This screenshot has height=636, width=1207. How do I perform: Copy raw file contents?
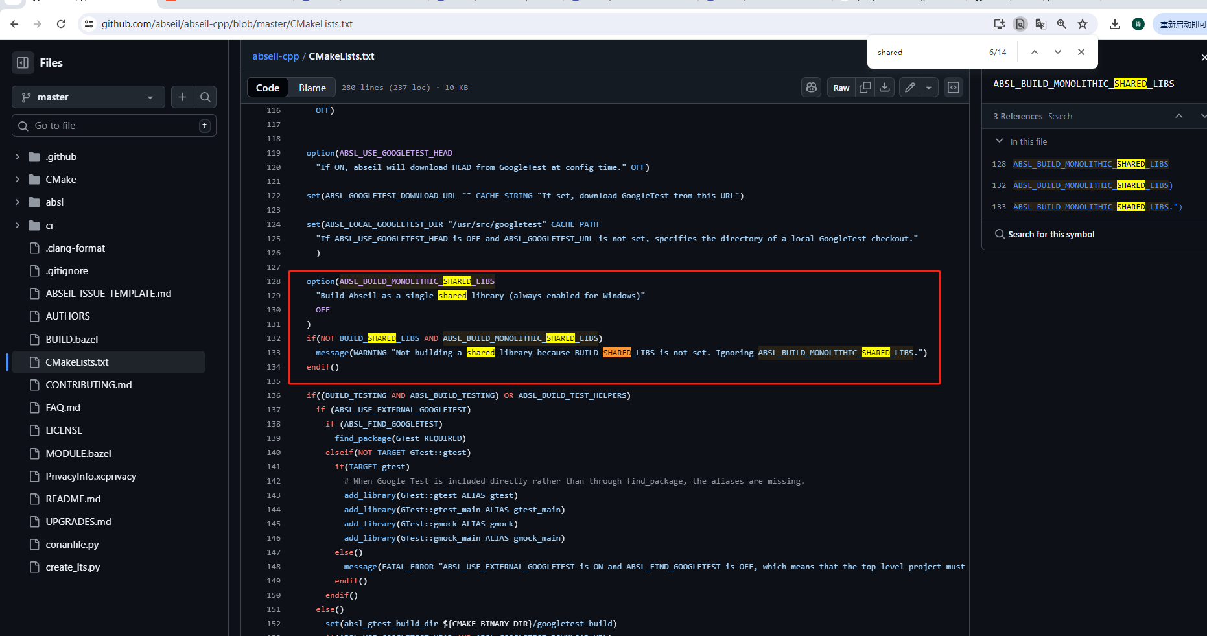coord(865,88)
